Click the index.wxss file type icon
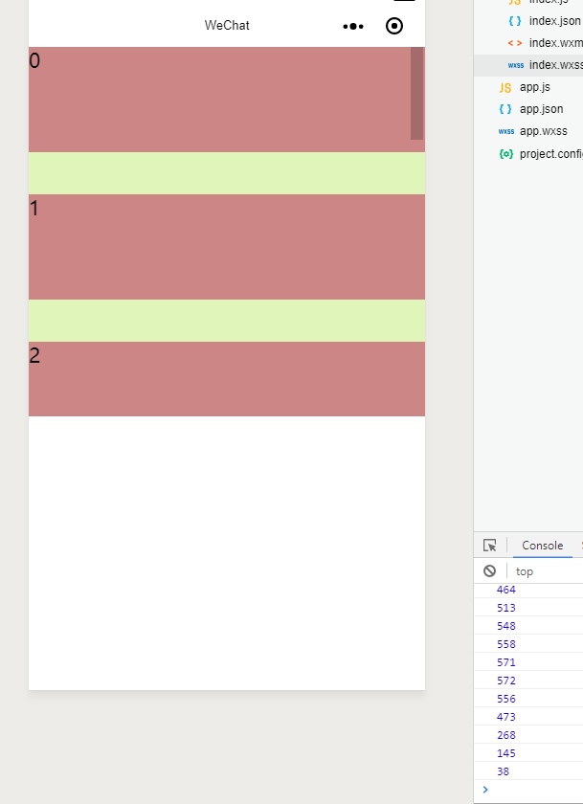 coord(516,65)
